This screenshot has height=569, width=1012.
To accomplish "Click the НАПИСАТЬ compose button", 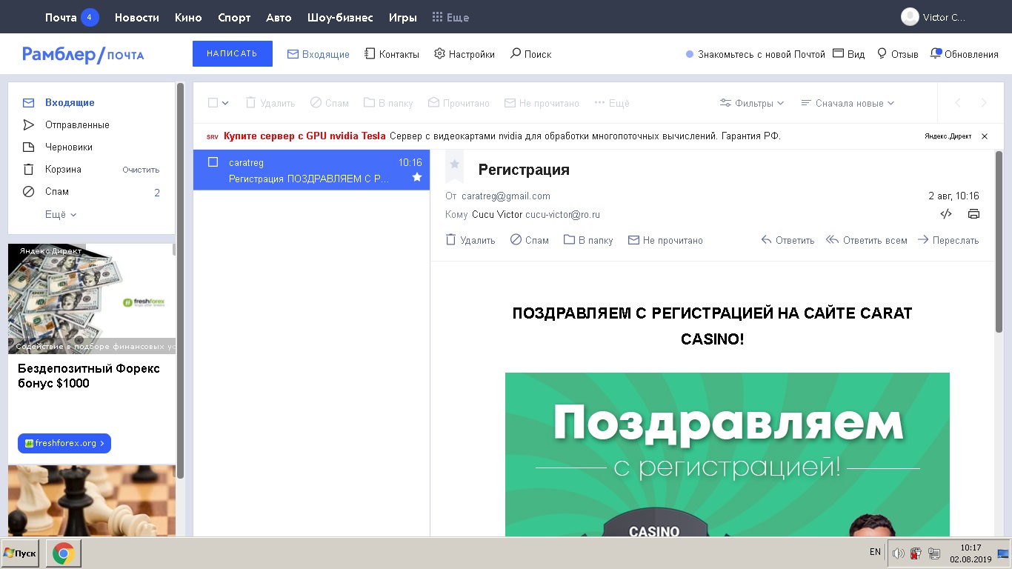I will (233, 53).
